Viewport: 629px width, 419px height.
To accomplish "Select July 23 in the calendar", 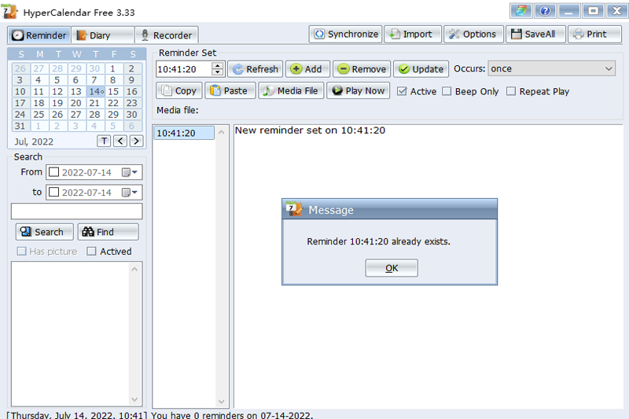I will [x=132, y=103].
